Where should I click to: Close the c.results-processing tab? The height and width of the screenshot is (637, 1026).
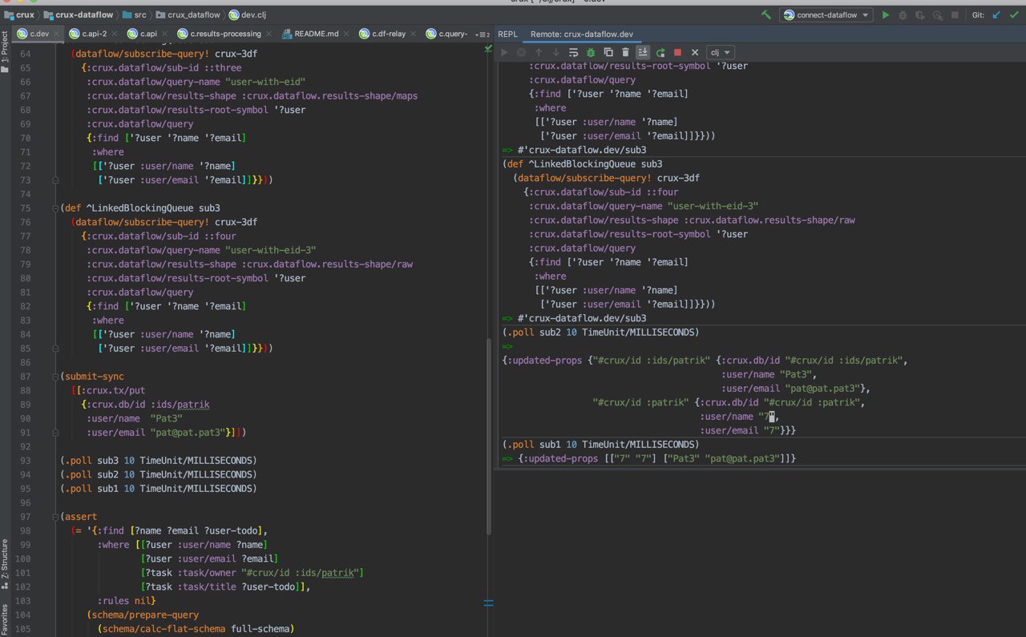pos(269,34)
